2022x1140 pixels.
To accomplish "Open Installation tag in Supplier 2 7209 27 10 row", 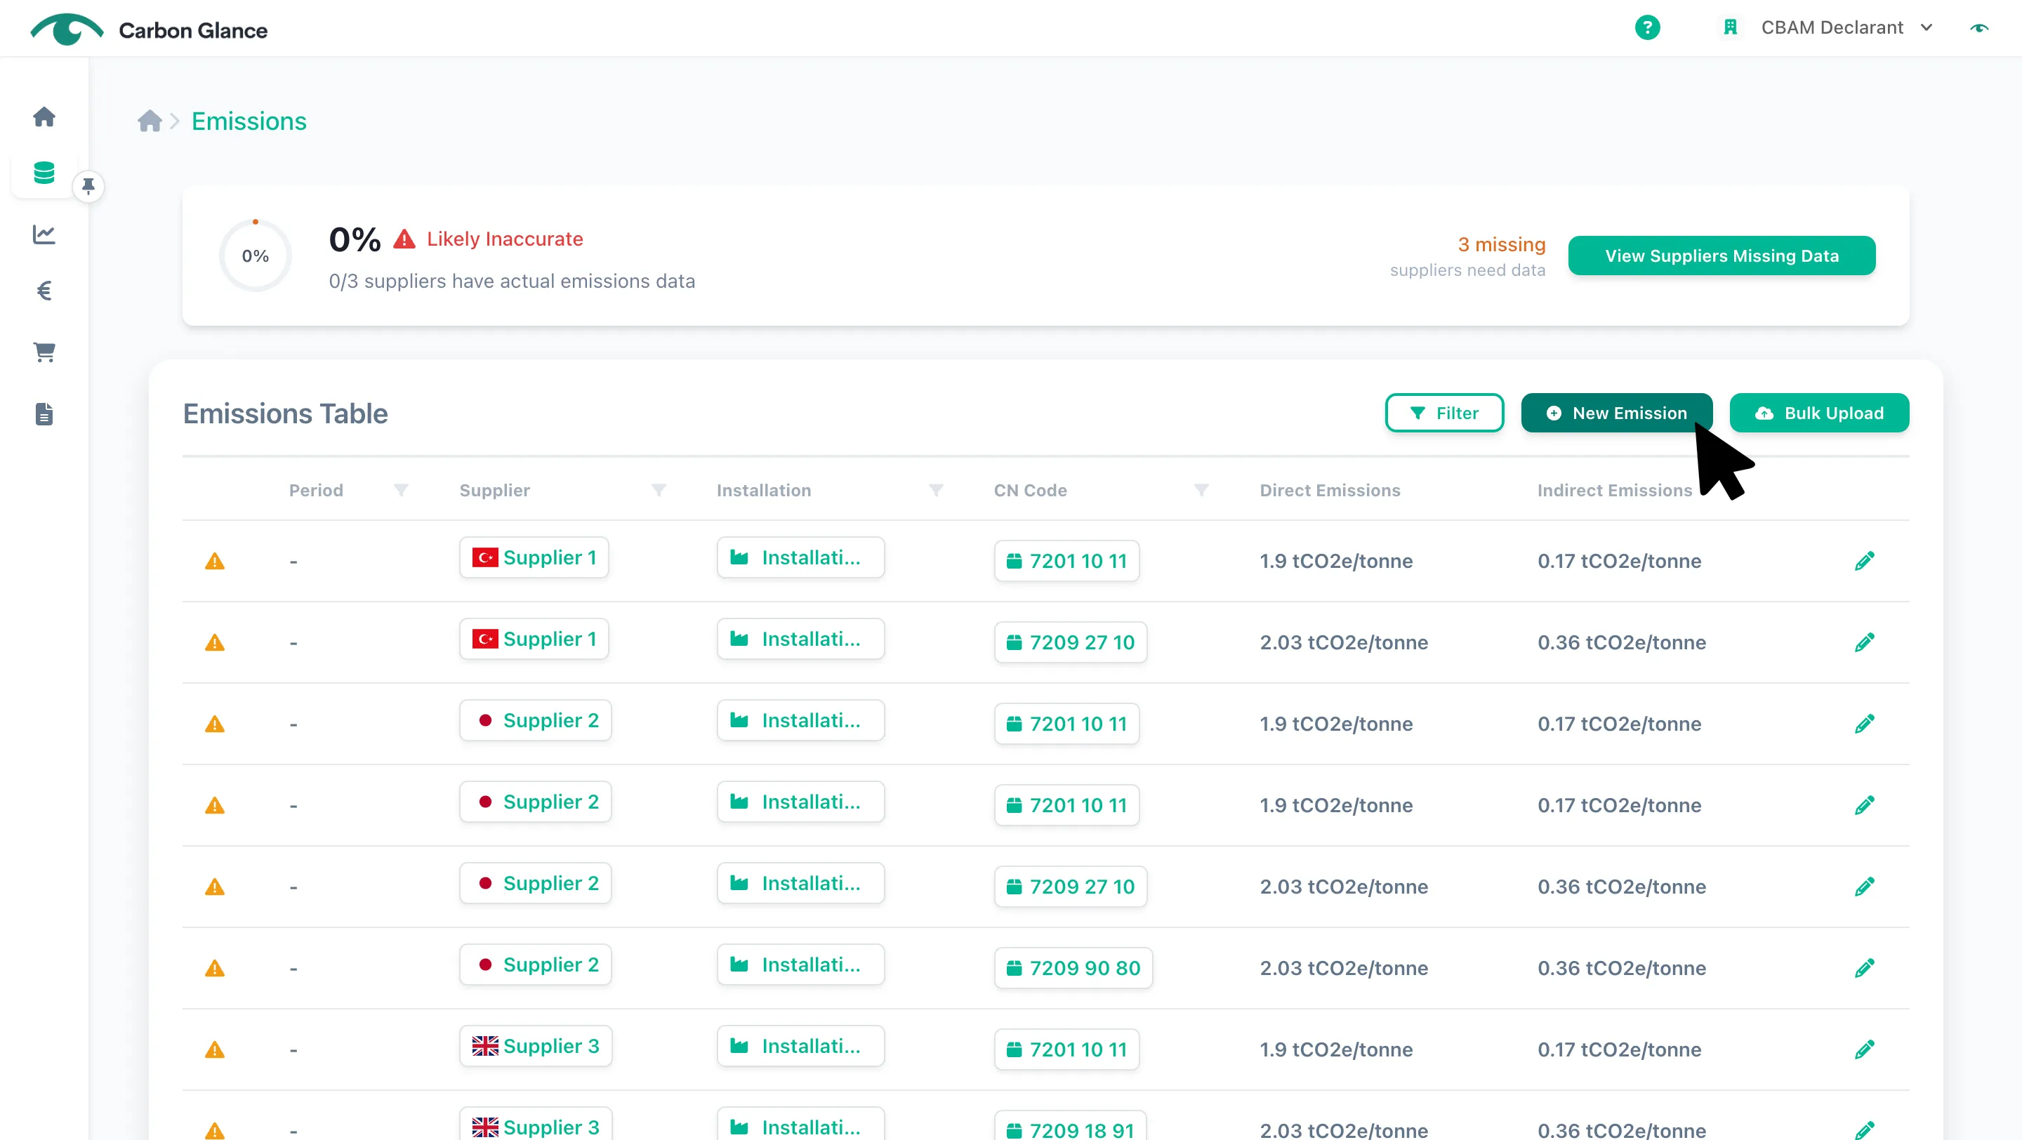I will click(800, 884).
